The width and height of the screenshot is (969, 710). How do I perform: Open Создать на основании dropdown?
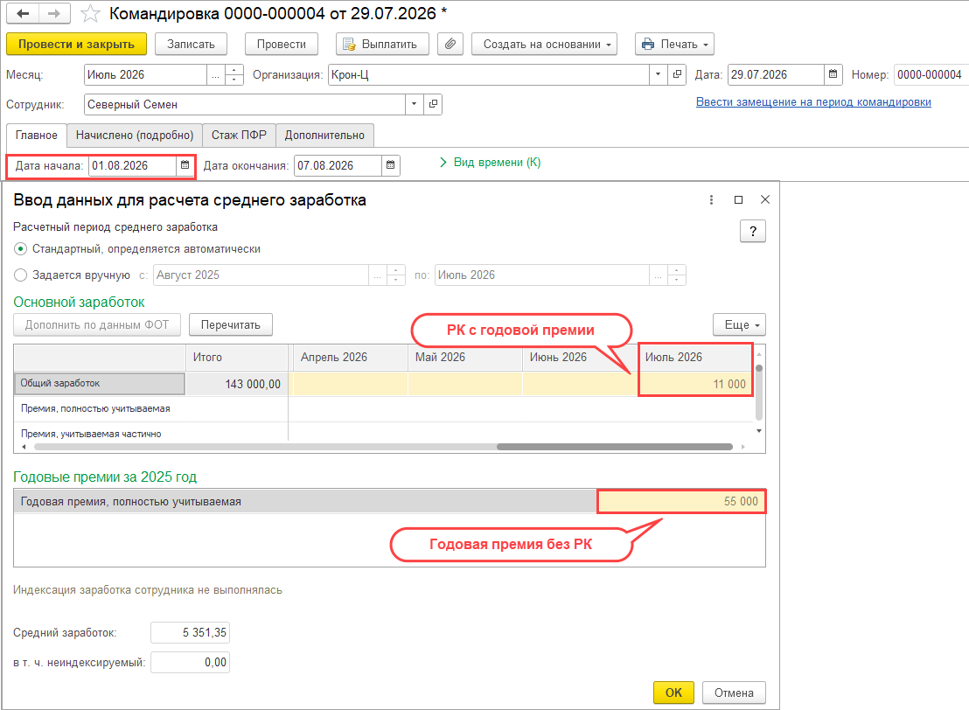545,44
